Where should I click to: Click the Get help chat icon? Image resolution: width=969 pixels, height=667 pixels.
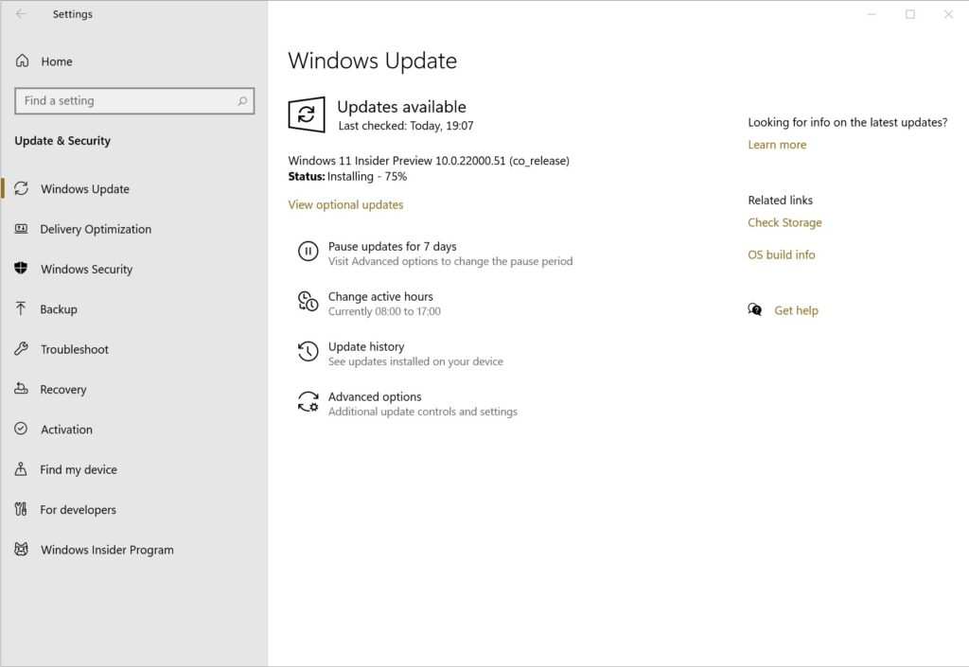(755, 310)
